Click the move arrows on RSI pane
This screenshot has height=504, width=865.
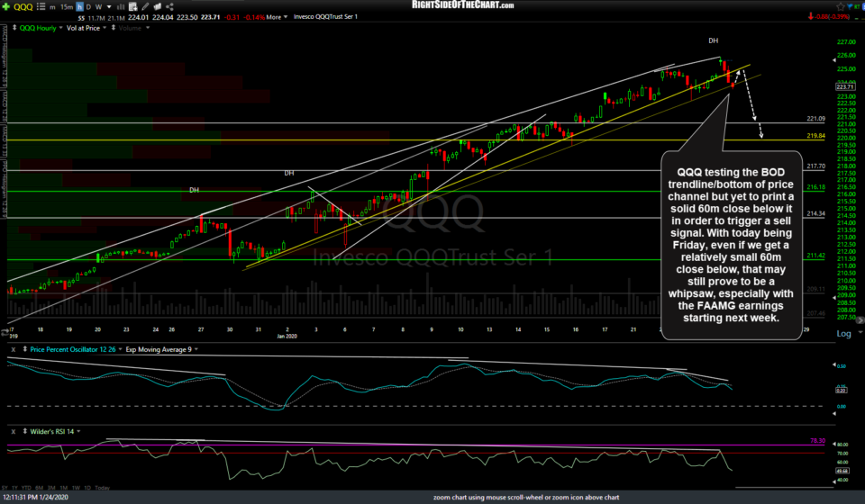(x=25, y=431)
